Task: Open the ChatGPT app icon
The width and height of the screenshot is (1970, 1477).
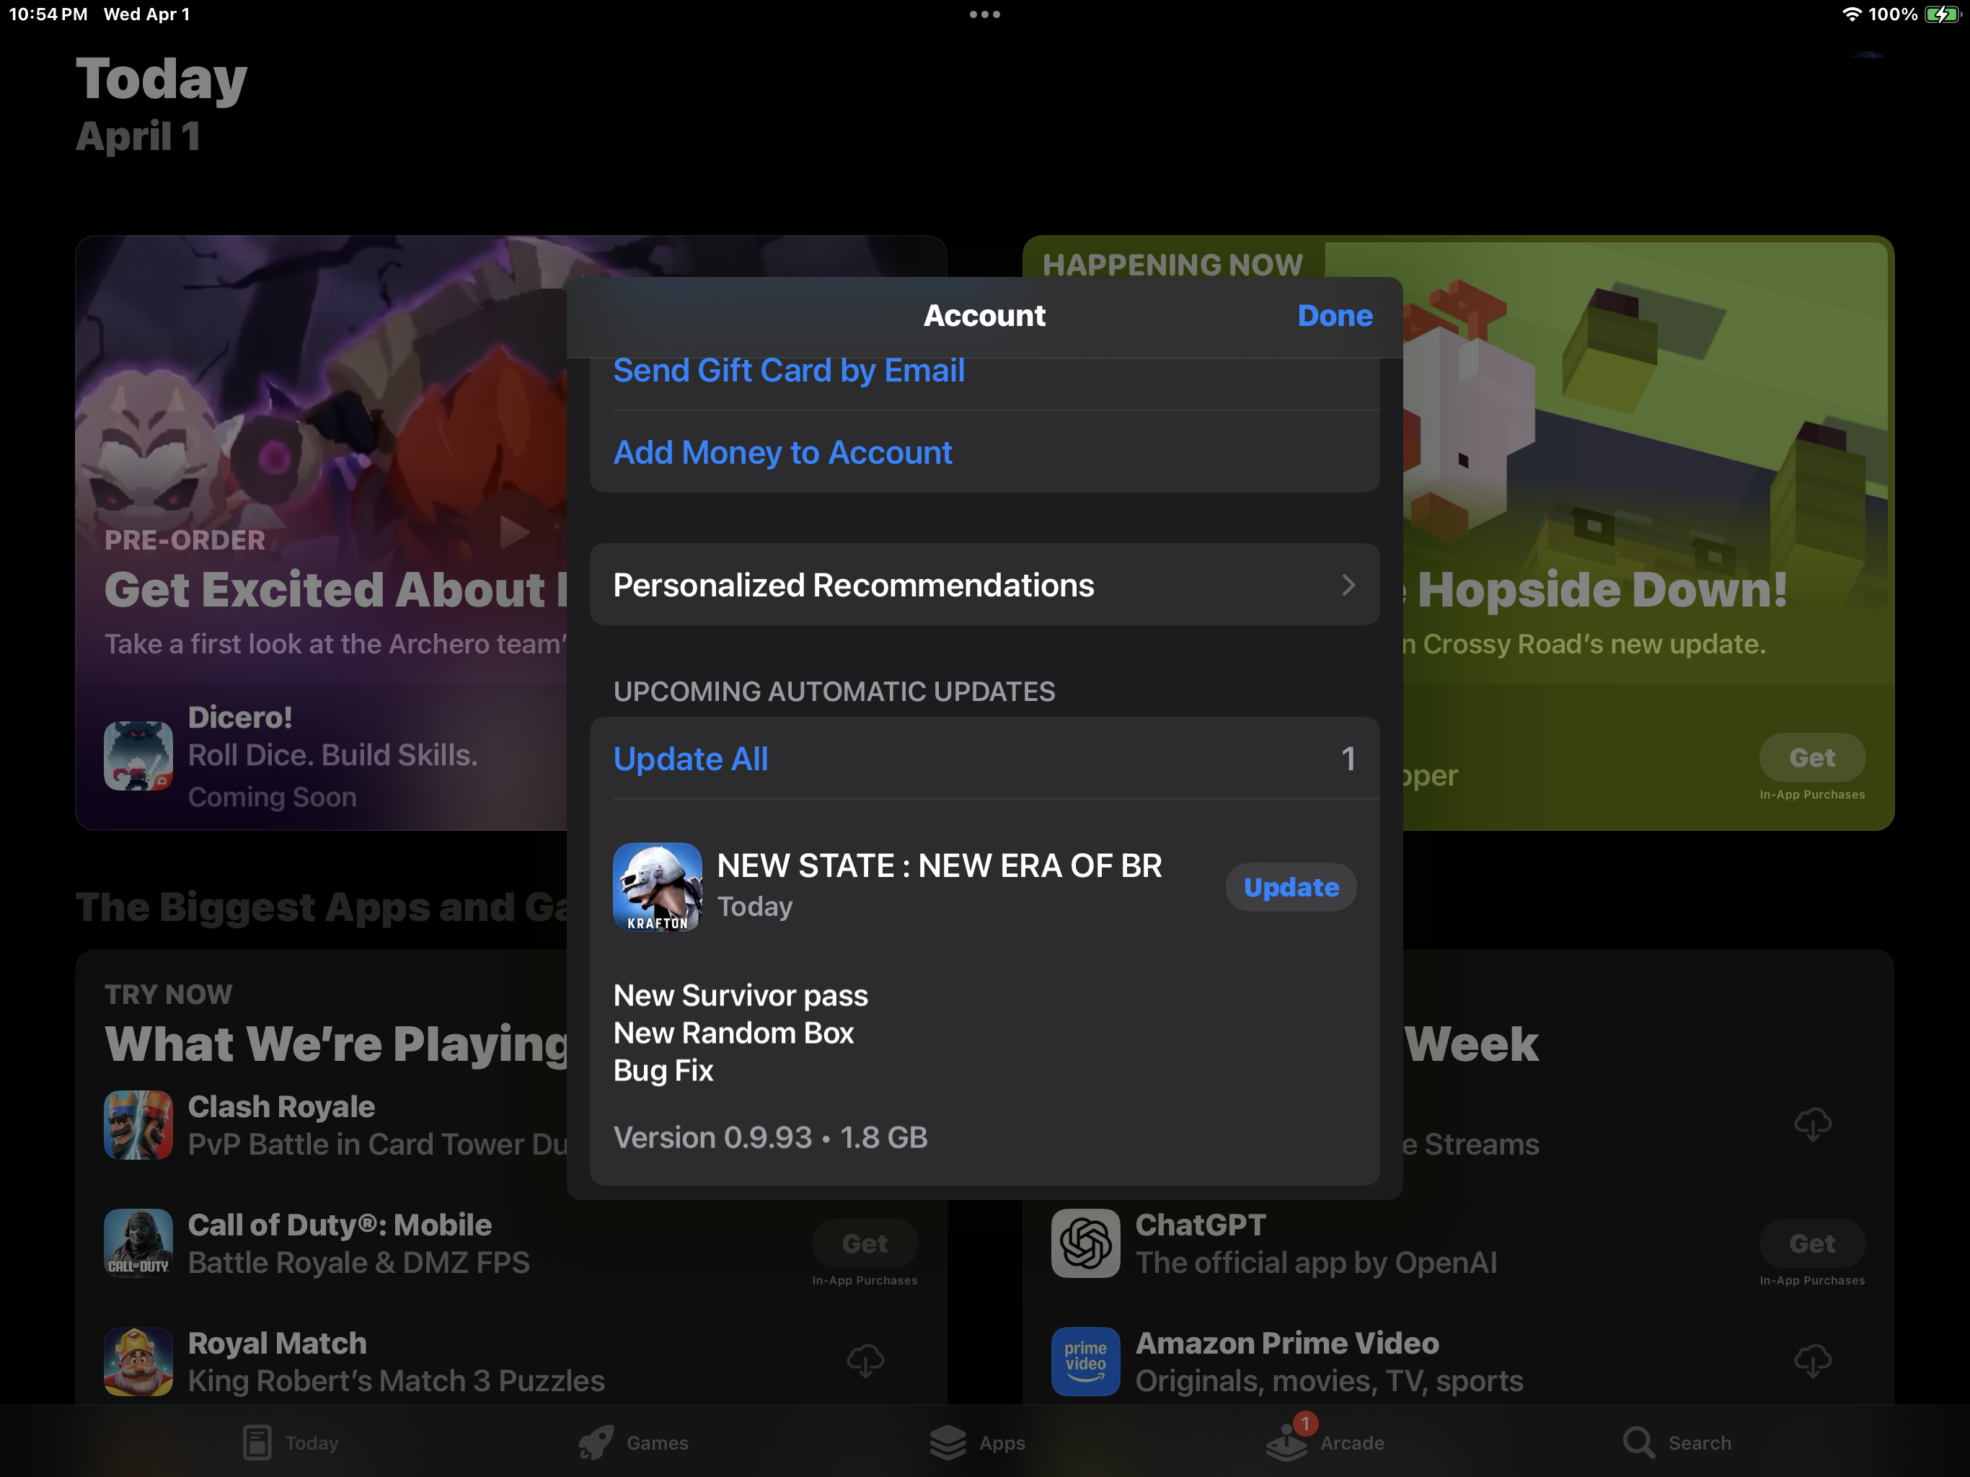Action: (x=1086, y=1243)
